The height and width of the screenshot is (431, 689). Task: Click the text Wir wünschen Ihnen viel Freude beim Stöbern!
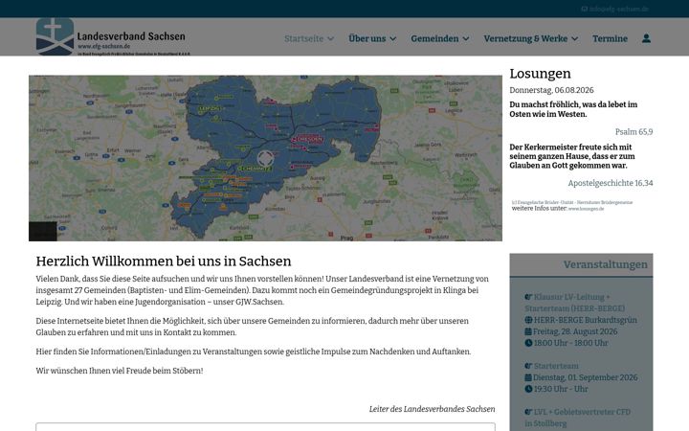pyautogui.click(x=120, y=371)
